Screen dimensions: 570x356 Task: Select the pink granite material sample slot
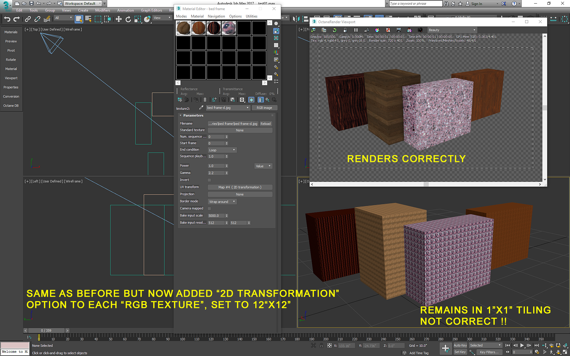[x=229, y=28]
